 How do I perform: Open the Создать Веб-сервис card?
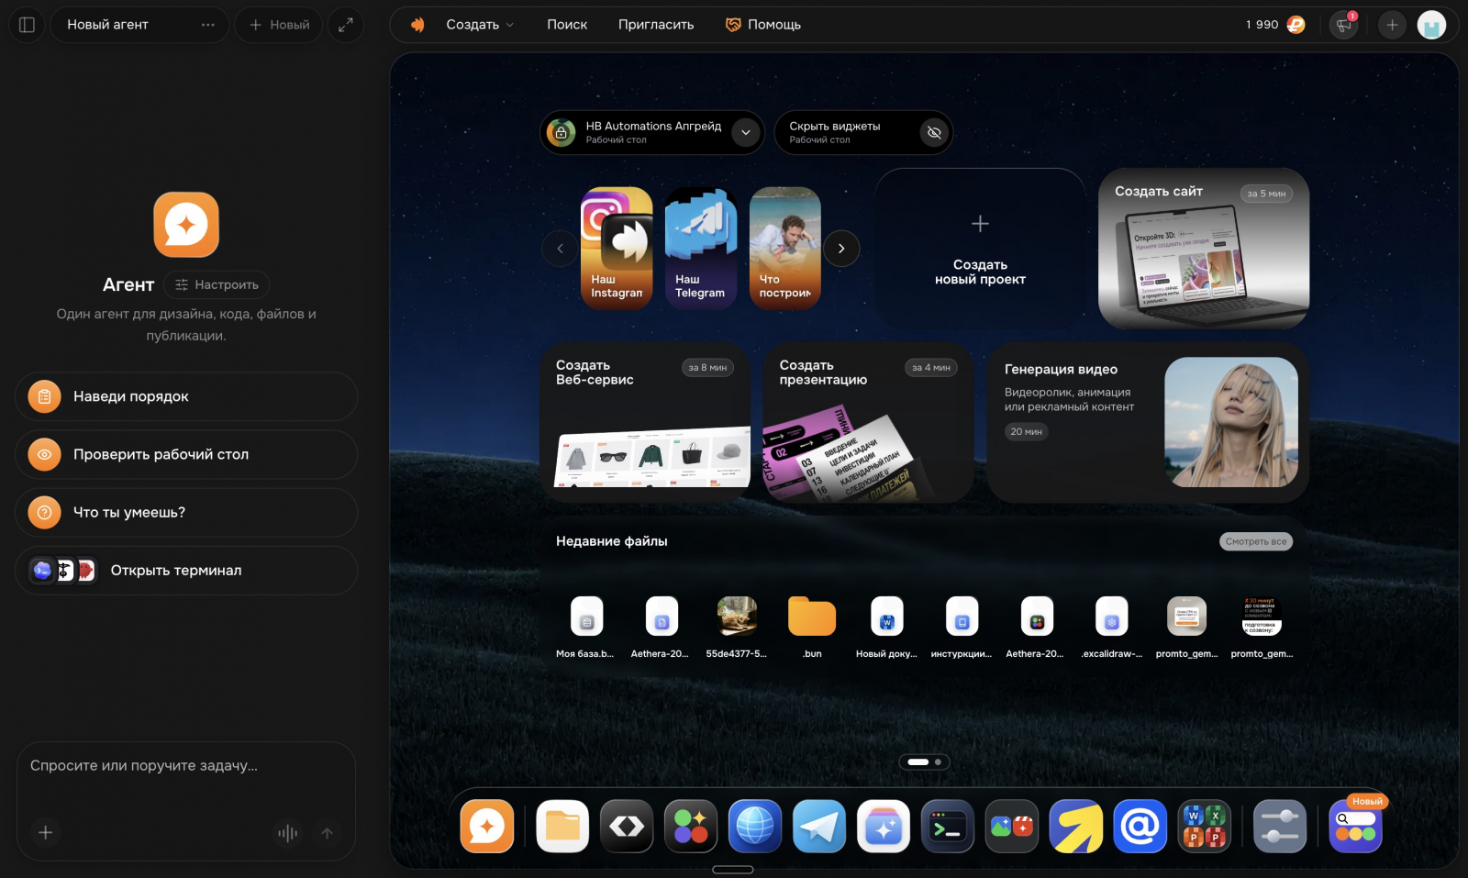coord(646,422)
